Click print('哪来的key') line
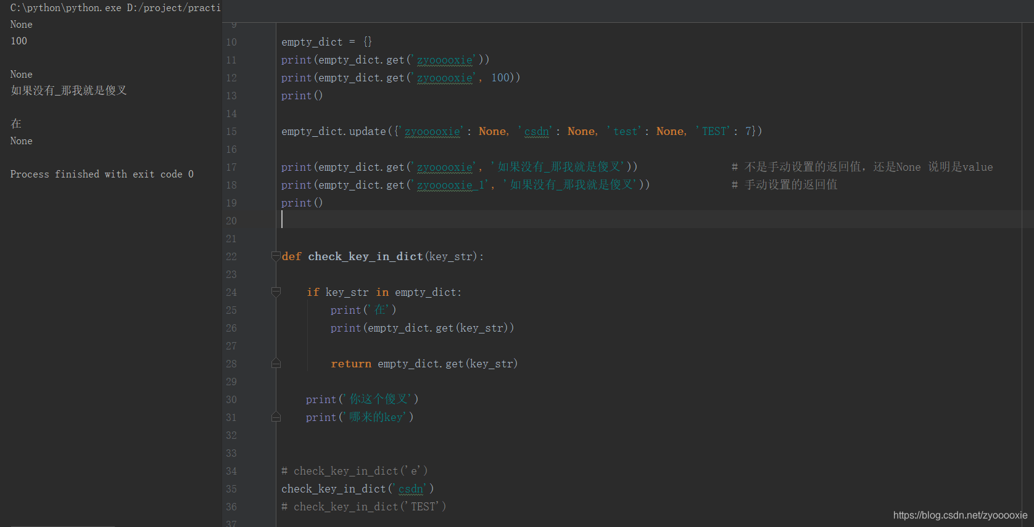 point(360,417)
